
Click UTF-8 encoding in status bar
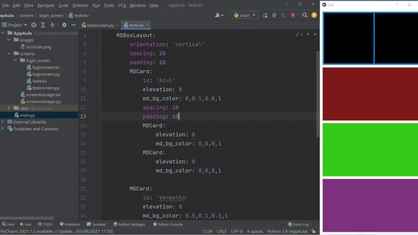point(236,231)
